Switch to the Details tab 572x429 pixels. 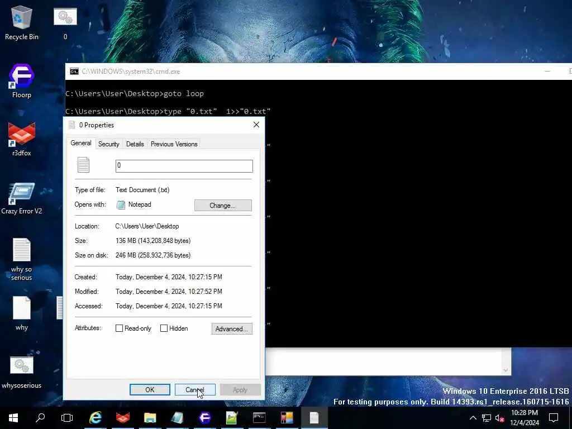pos(135,144)
